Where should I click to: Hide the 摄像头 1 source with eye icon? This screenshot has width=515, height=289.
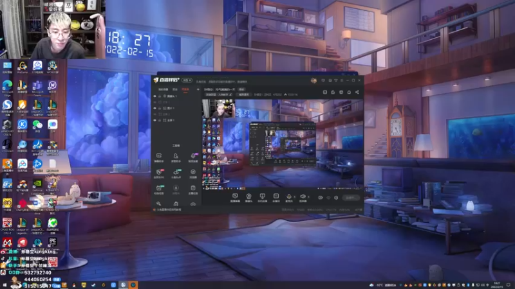154,96
